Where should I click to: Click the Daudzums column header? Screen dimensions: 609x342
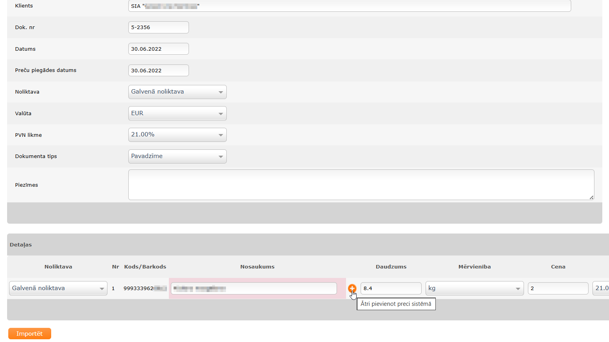point(391,267)
